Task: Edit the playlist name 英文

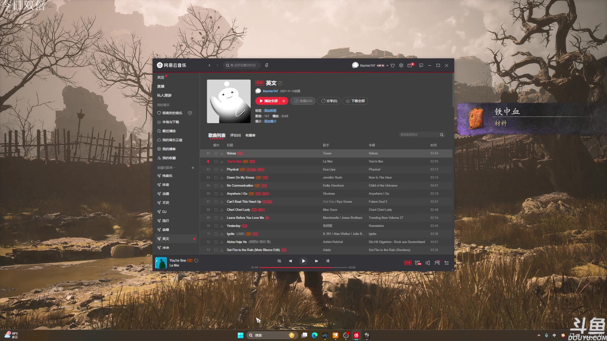Action: click(x=280, y=83)
